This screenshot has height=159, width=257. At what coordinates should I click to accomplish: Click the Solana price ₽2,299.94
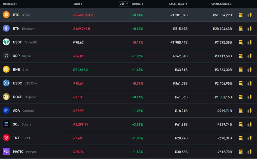pos(81,124)
